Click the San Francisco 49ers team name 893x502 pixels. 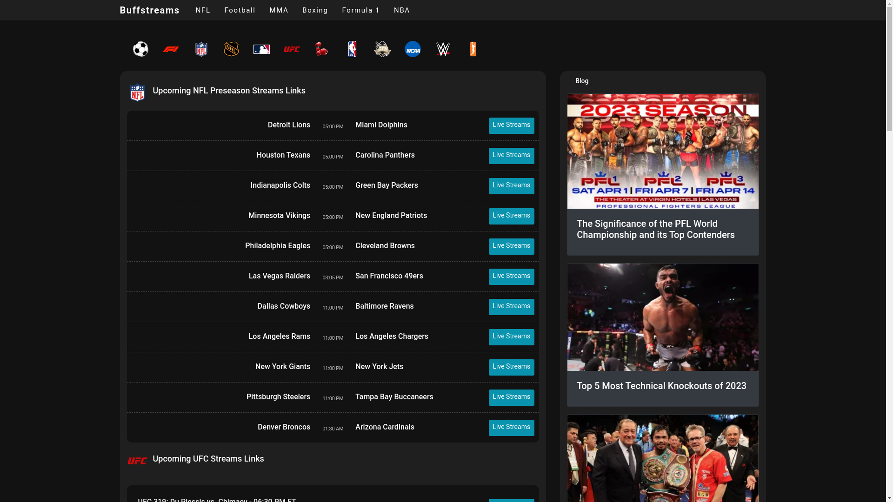[389, 276]
